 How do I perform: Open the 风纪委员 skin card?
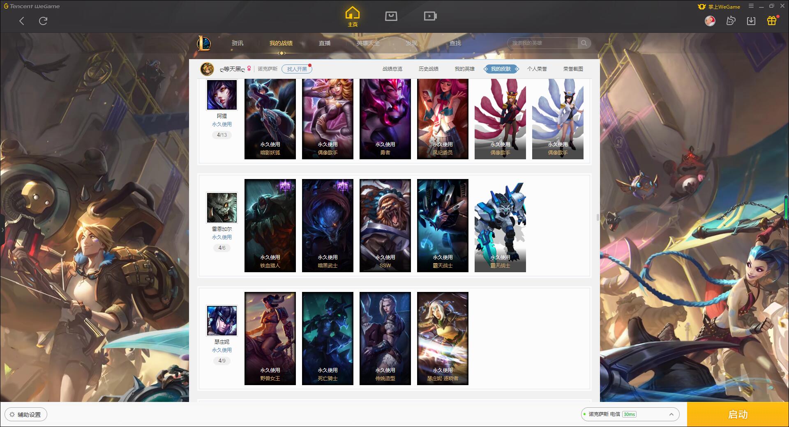coord(443,119)
